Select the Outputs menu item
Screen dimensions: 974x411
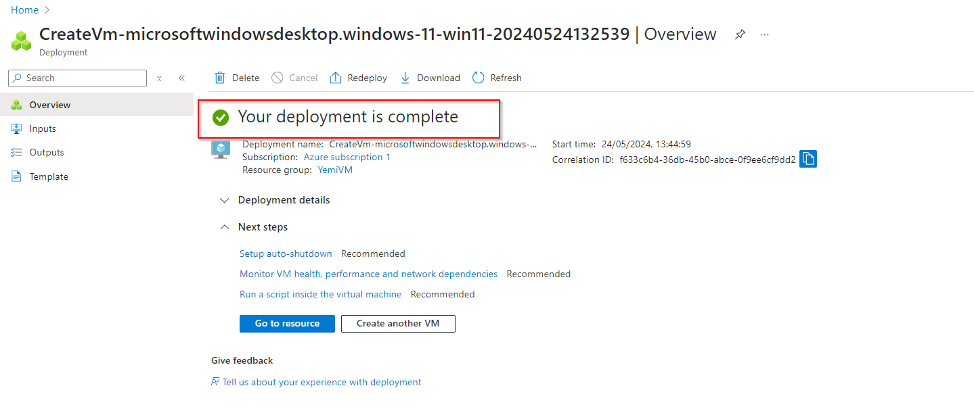tap(46, 152)
